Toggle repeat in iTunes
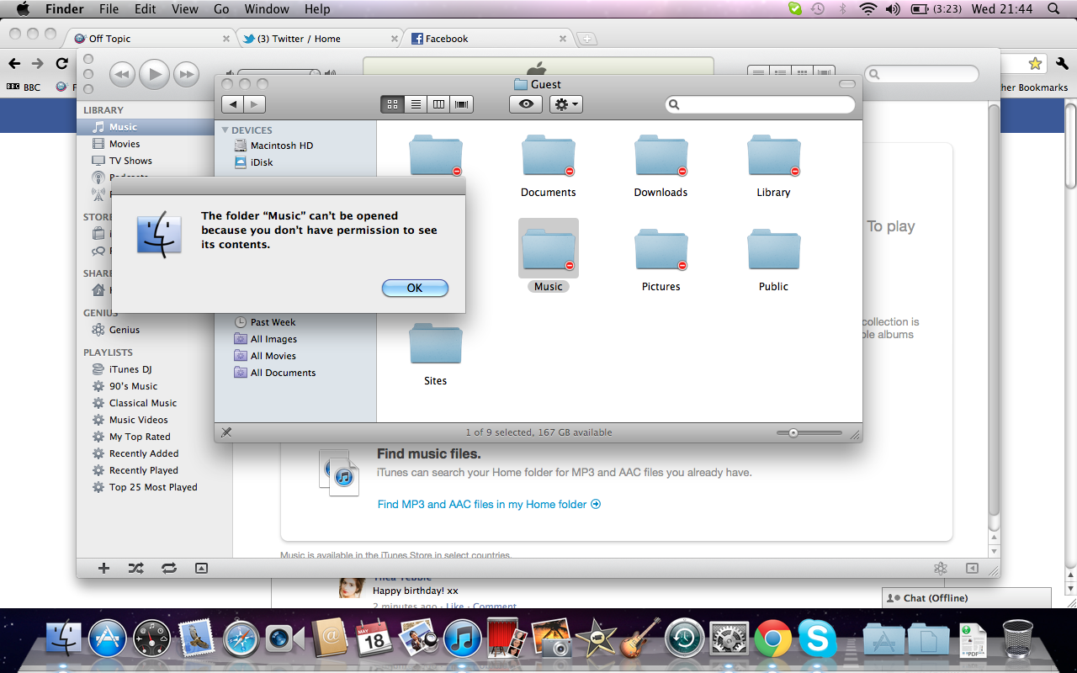The width and height of the screenshot is (1077, 673). [169, 568]
